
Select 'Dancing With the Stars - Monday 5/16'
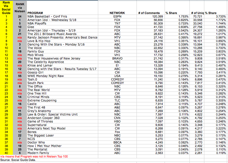pyautogui.click(x=62, y=44)
